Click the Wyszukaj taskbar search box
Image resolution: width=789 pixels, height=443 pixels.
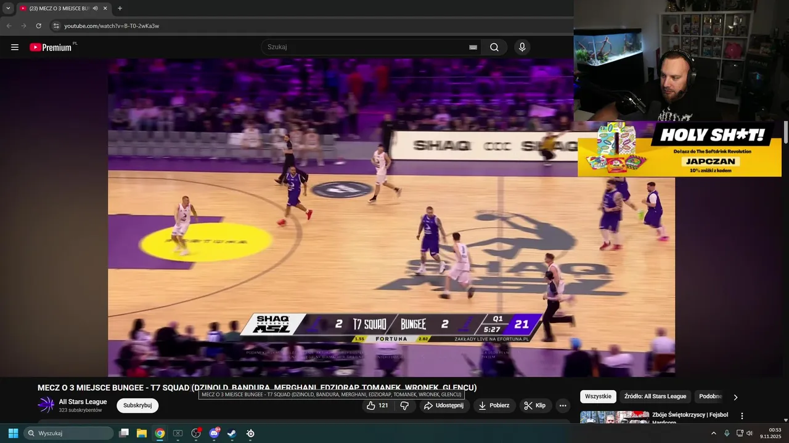pos(68,433)
